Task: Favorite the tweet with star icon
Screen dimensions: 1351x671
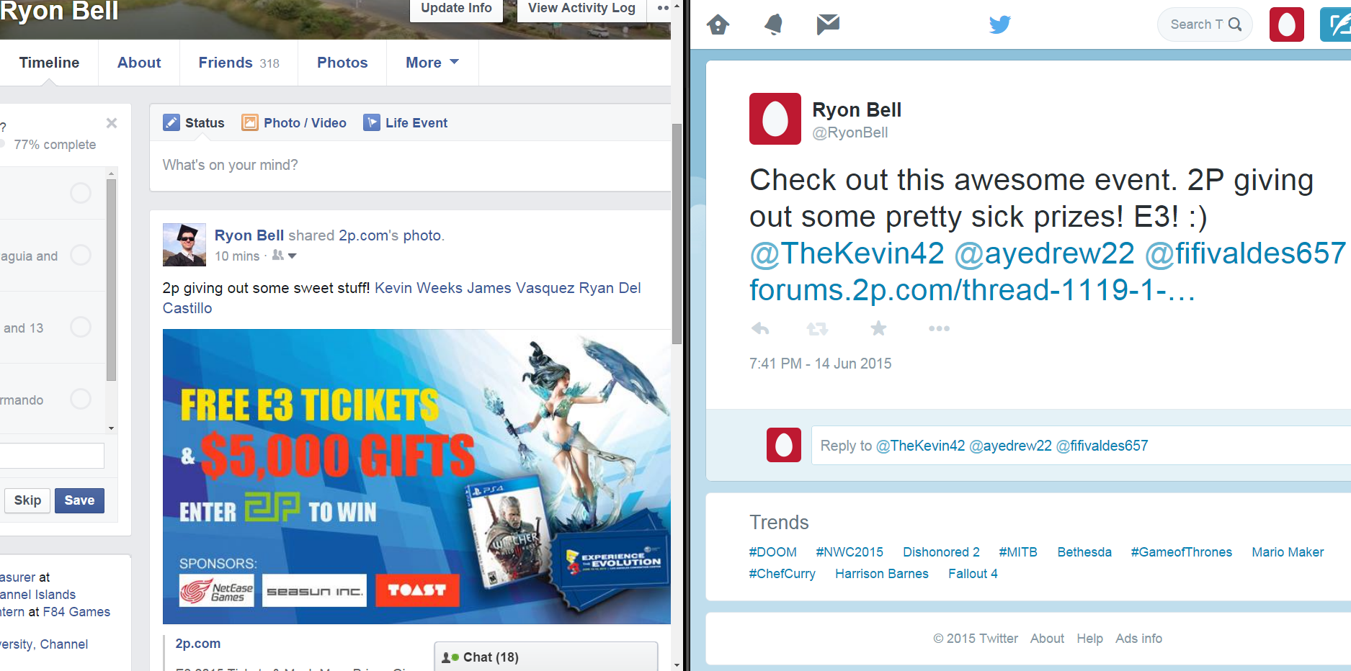Action: pyautogui.click(x=878, y=328)
